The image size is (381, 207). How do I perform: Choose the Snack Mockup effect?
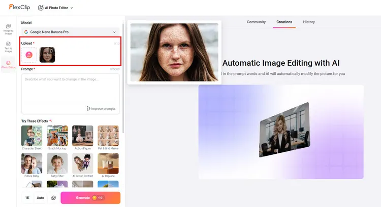(x=57, y=138)
